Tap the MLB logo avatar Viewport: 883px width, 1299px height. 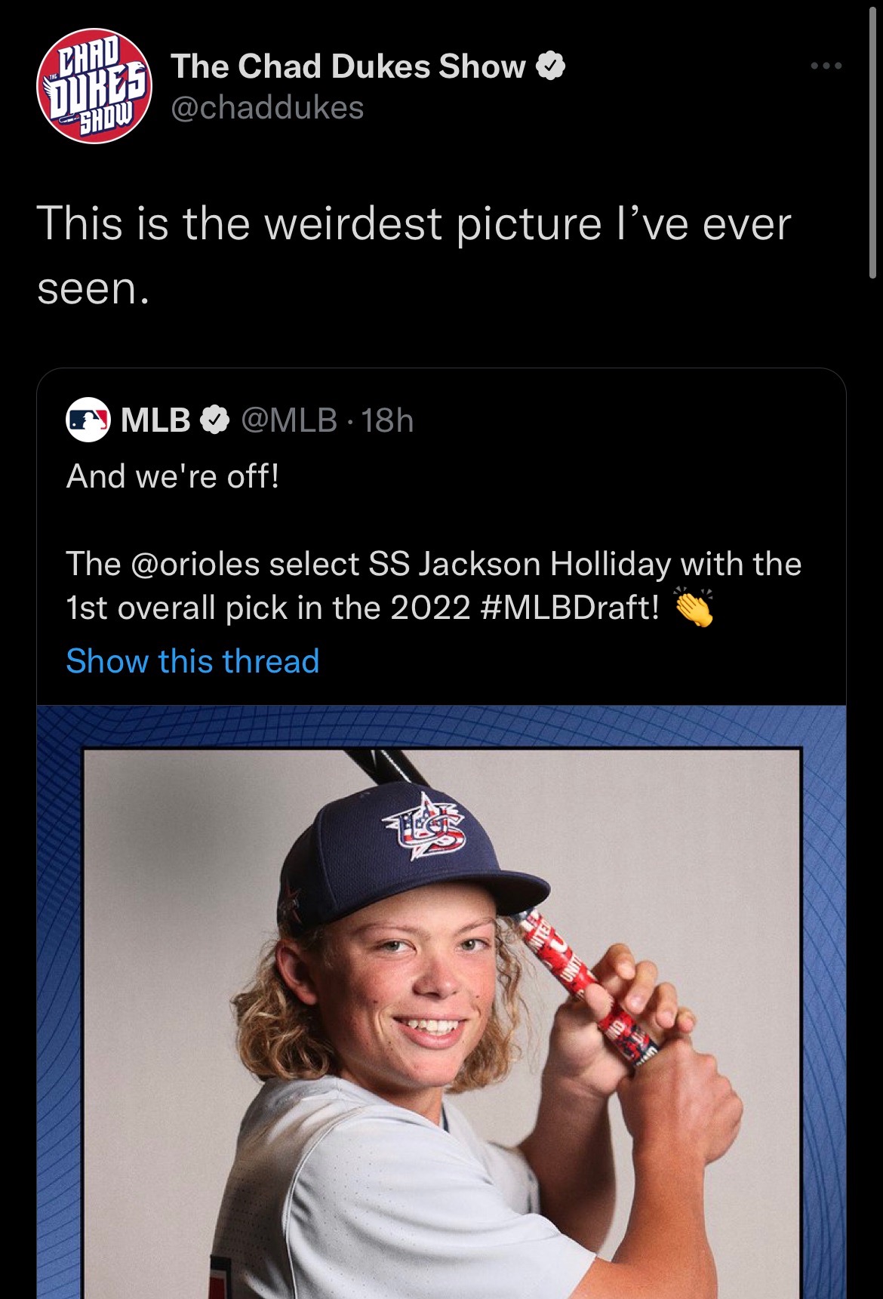click(88, 420)
